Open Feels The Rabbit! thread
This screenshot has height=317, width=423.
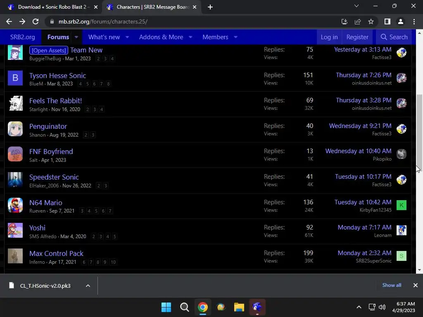tap(56, 101)
